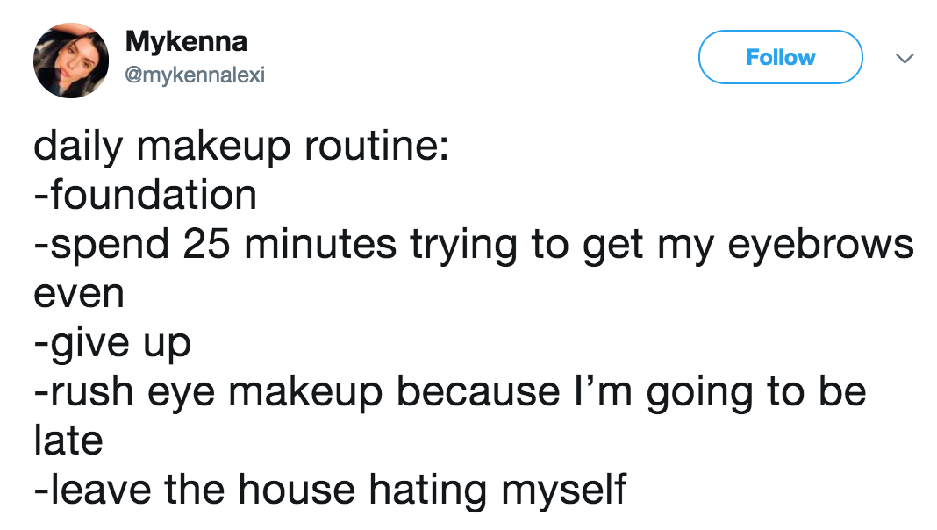Open Mykenna's profile avatar photo
The image size is (937, 530).
tap(71, 61)
